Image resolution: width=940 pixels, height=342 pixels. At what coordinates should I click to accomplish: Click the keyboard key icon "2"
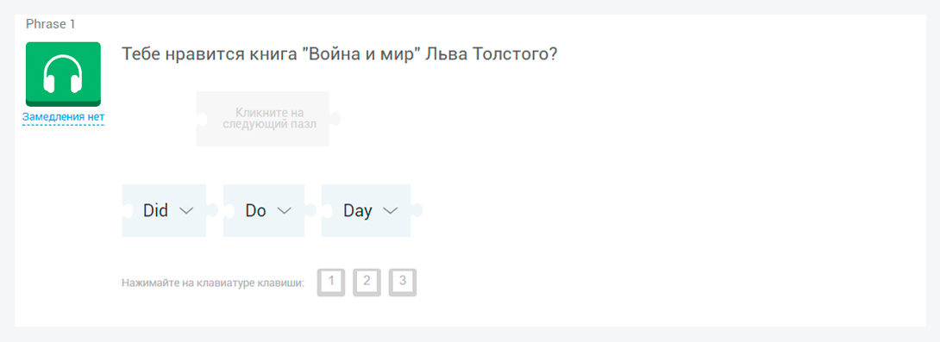click(367, 282)
